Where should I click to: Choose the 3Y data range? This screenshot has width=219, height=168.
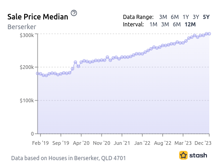[196, 17]
